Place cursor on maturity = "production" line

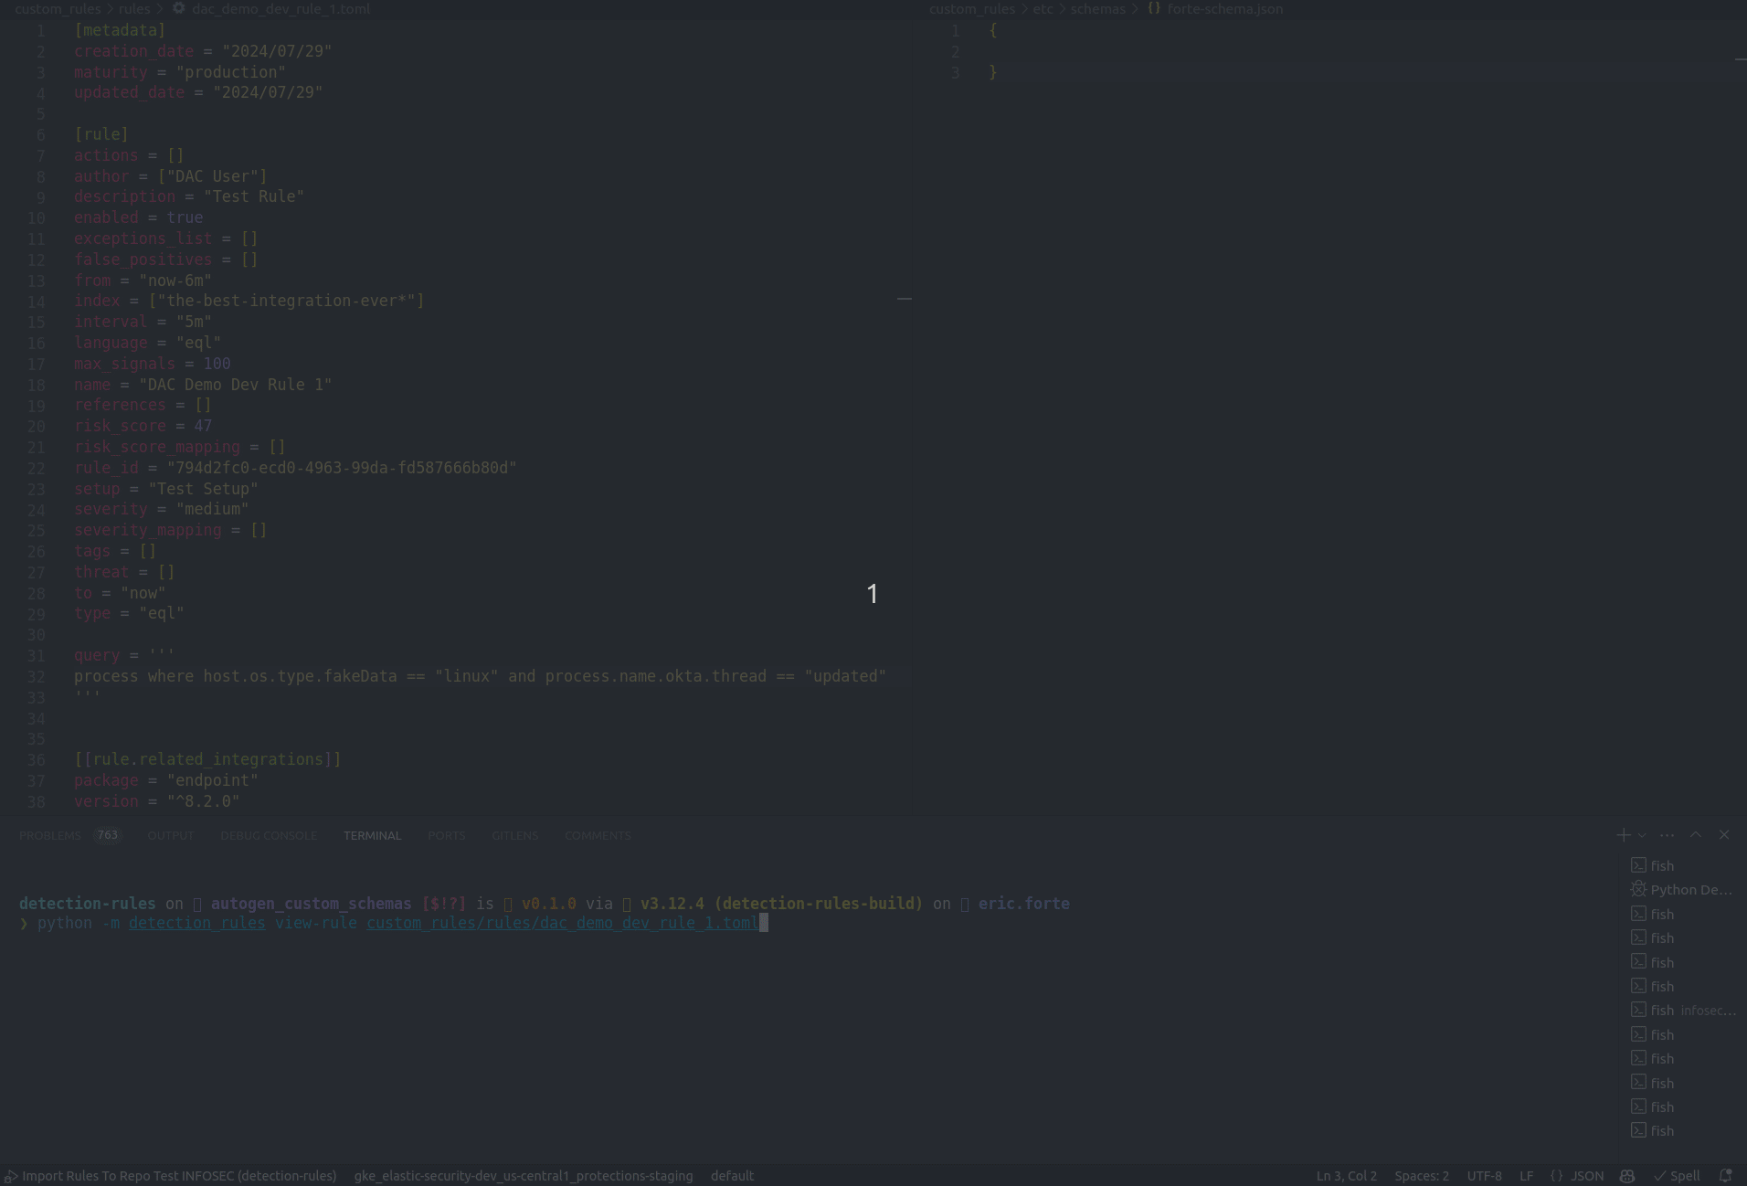[x=180, y=72]
